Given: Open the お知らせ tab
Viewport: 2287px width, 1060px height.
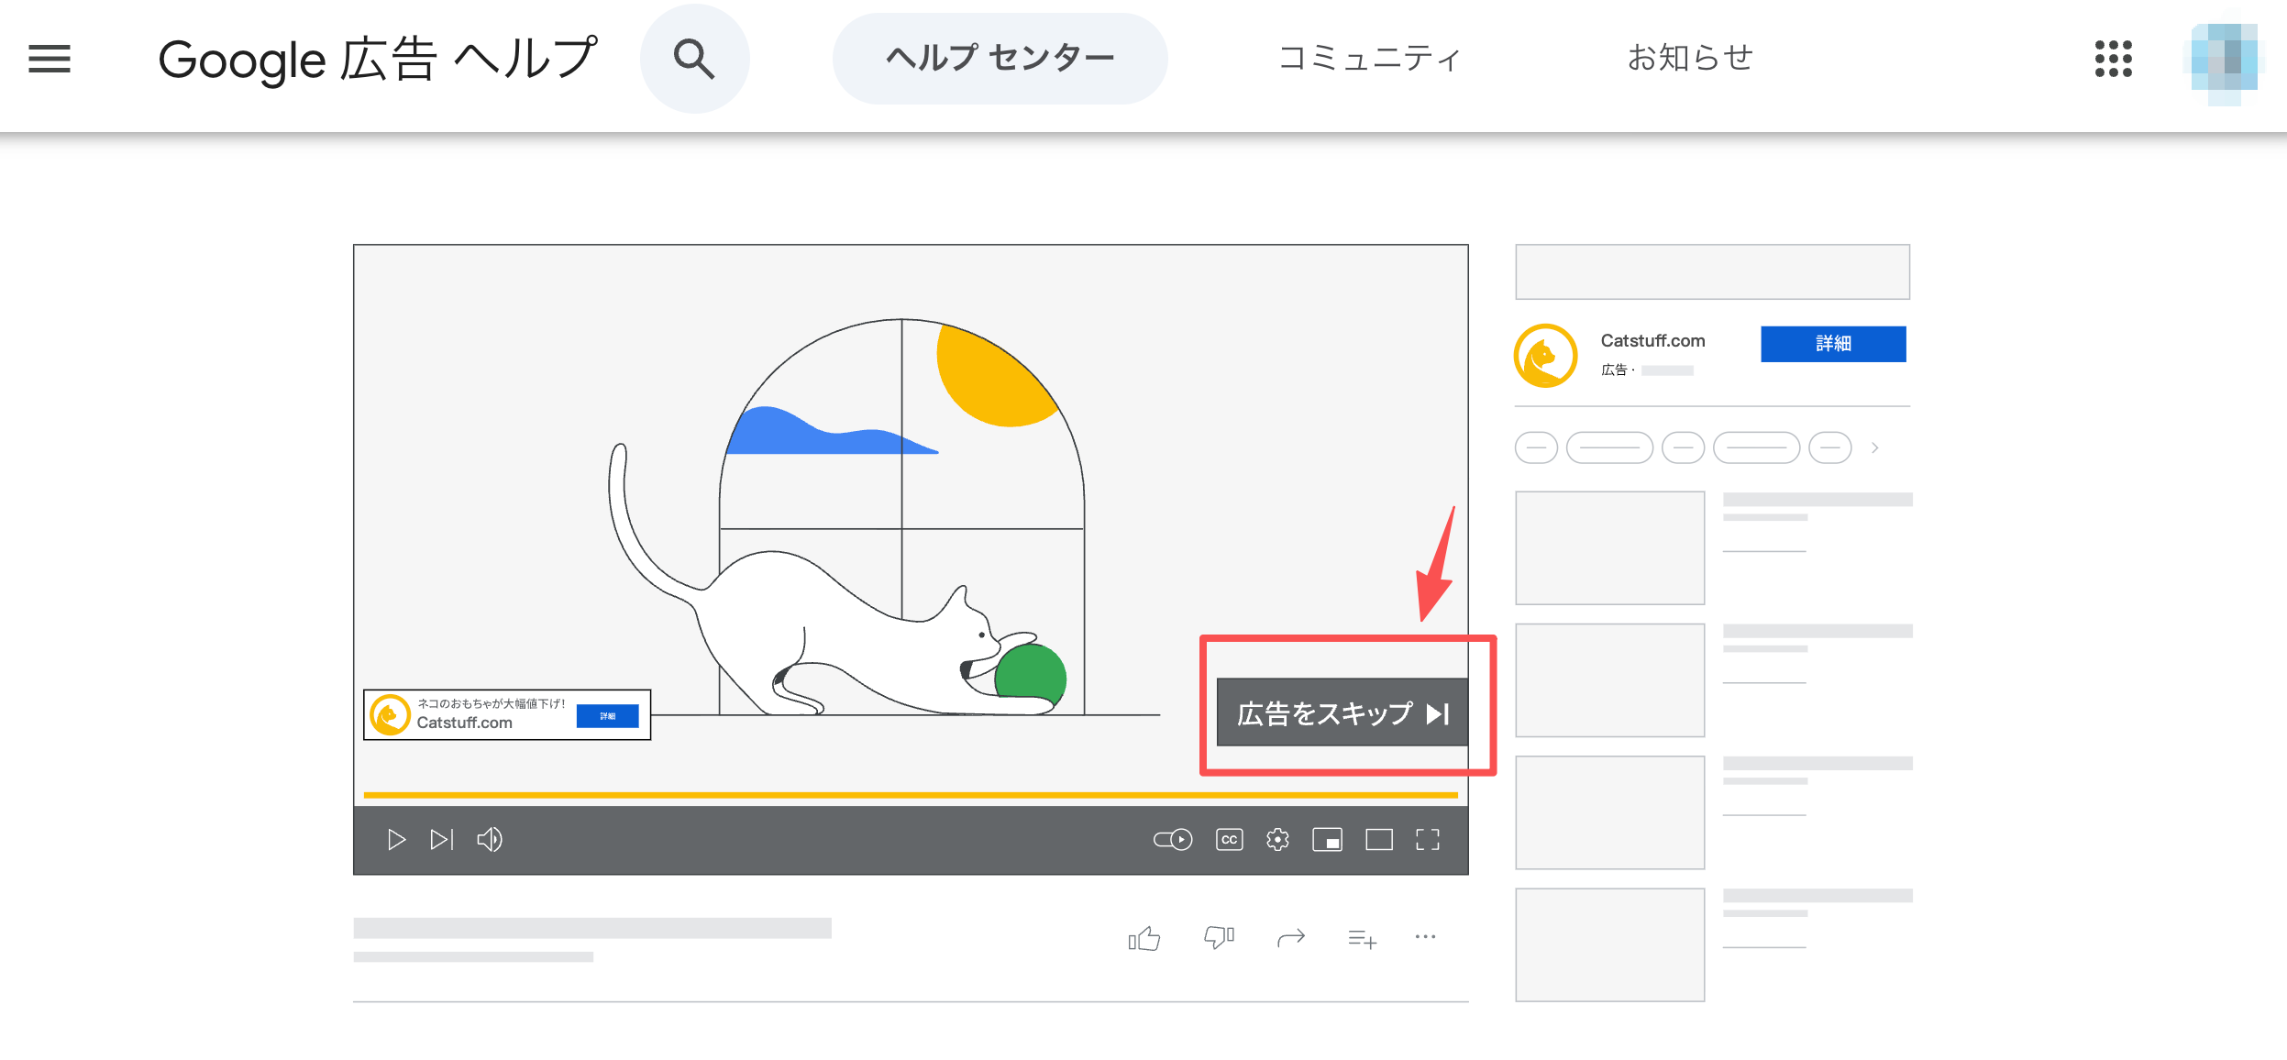Looking at the screenshot, I should (1690, 59).
